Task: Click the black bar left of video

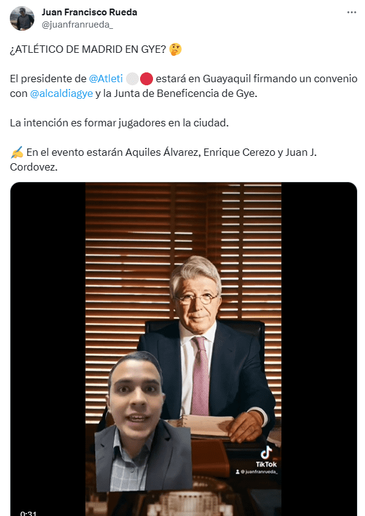Action: pos(48,349)
